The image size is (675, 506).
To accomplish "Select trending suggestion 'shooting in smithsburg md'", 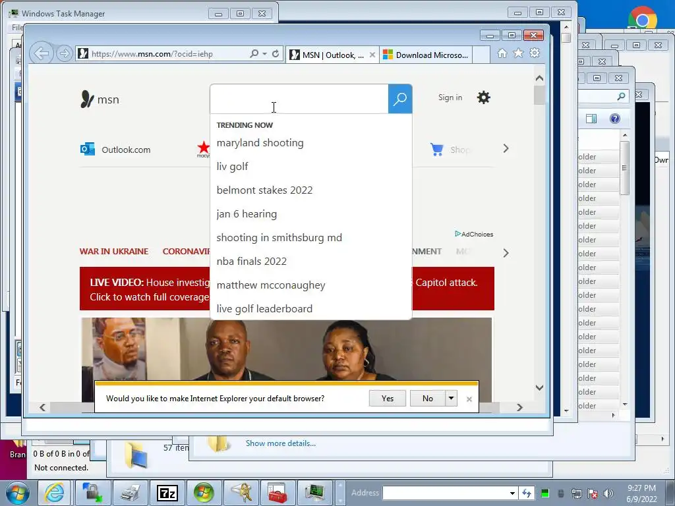I will click(279, 237).
